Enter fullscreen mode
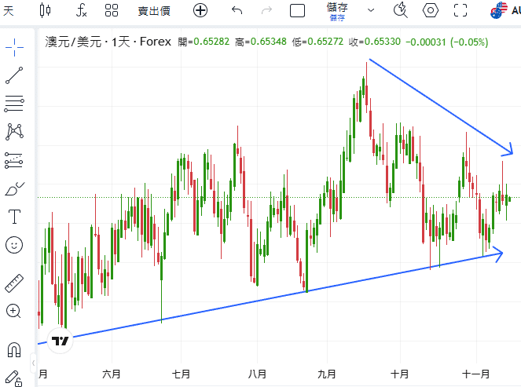 (460, 10)
